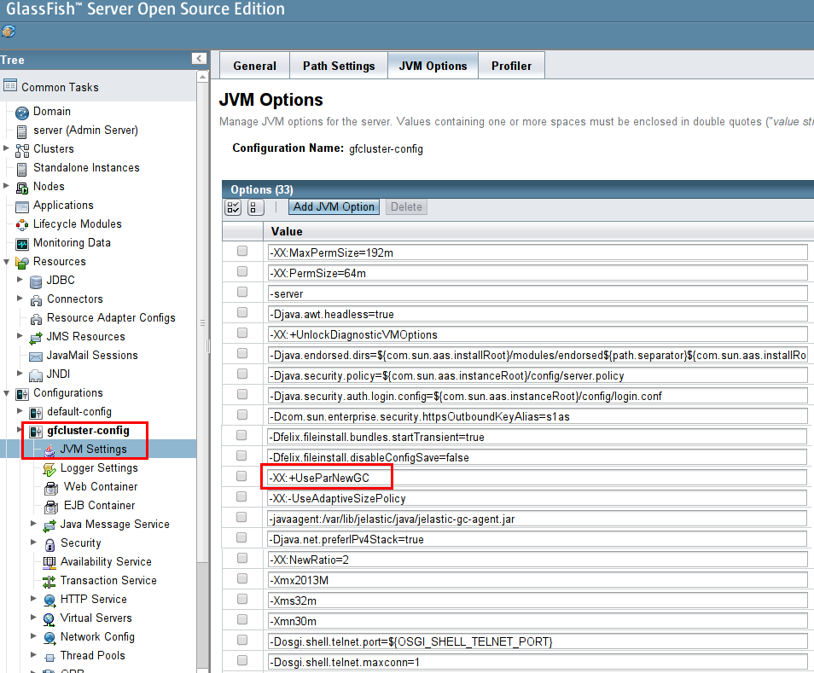Tick the -Xmx2013M option checkbox

tap(242, 579)
